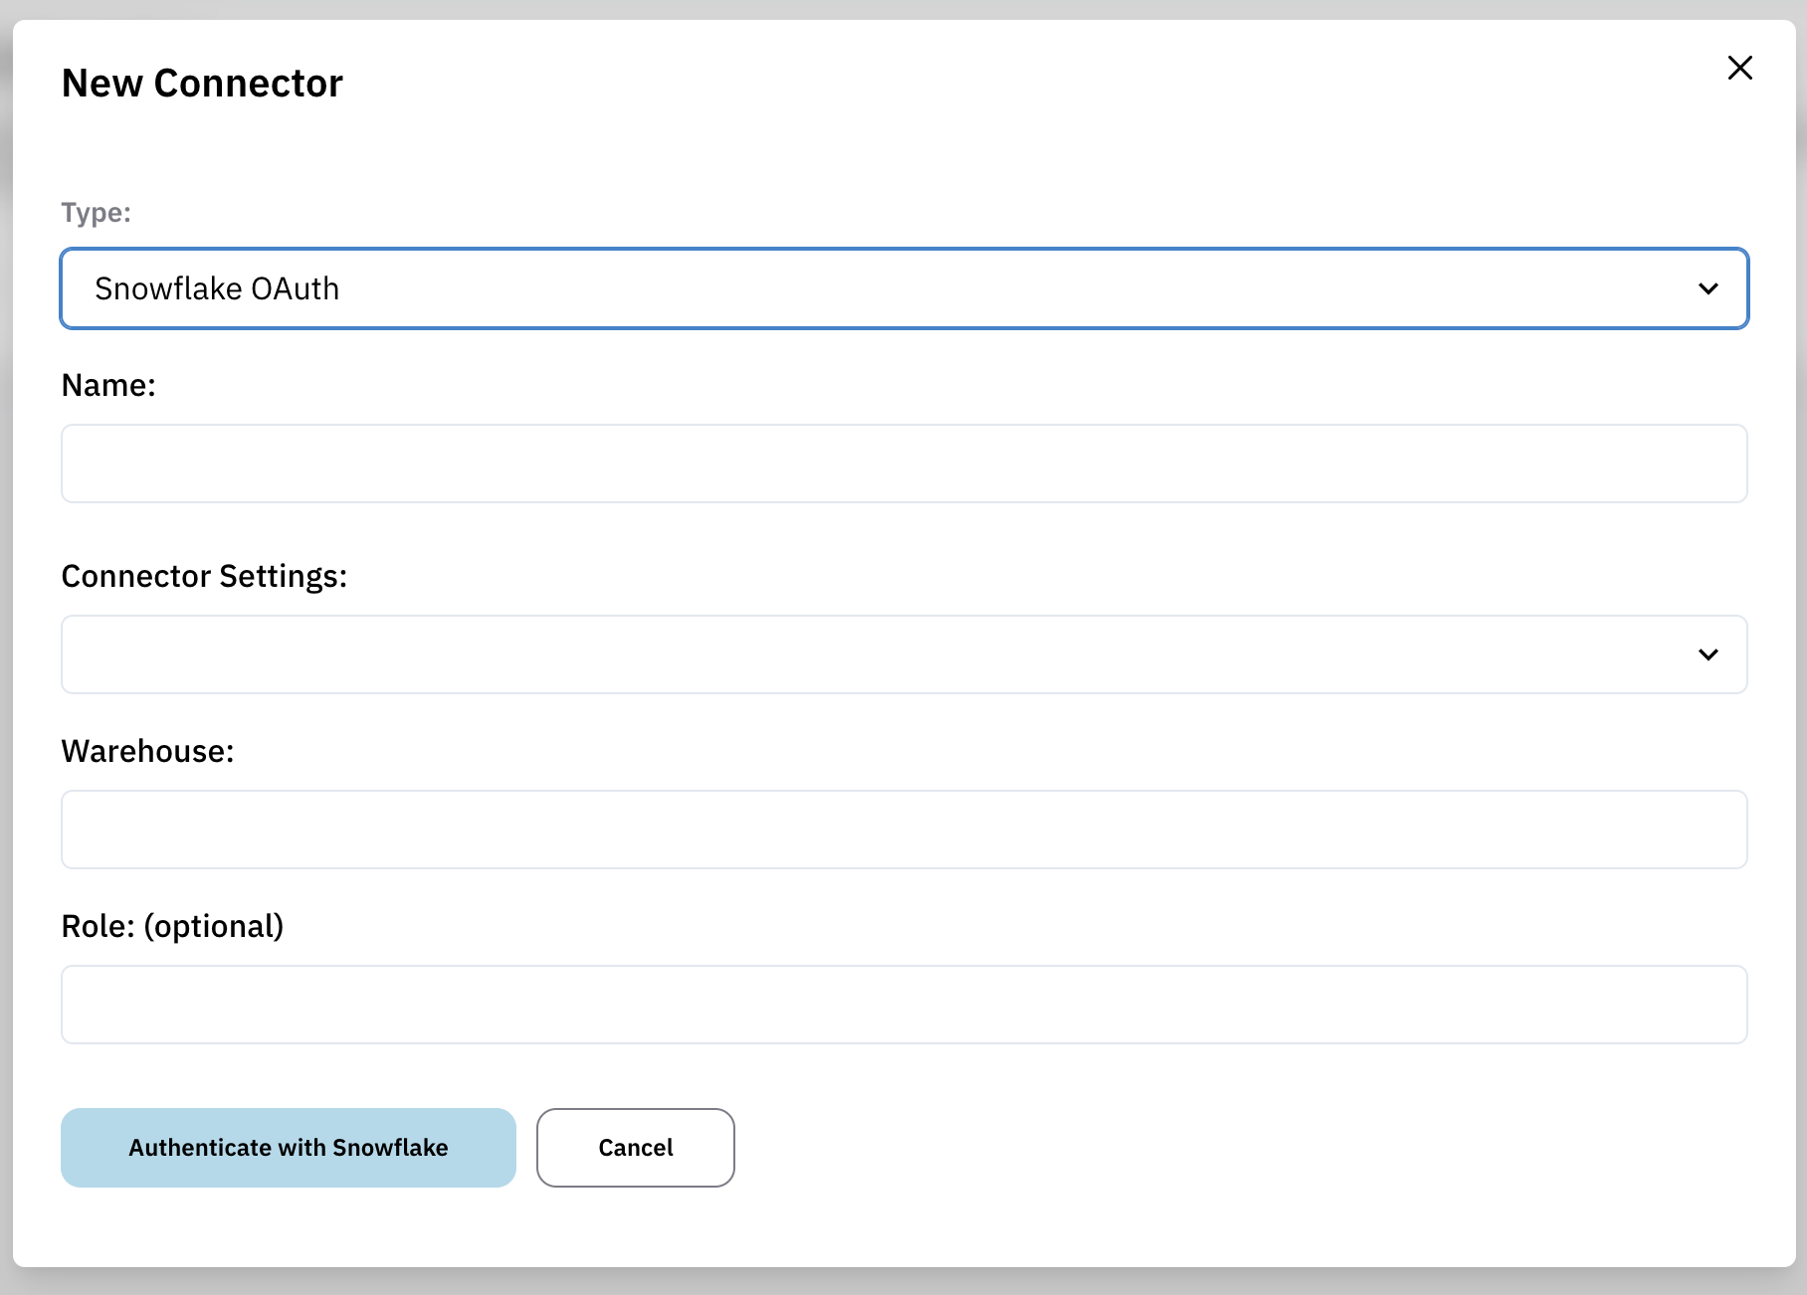Screen dimensions: 1807x1295
Task: Click the chevron arrow in Type selector
Action: tap(1707, 288)
